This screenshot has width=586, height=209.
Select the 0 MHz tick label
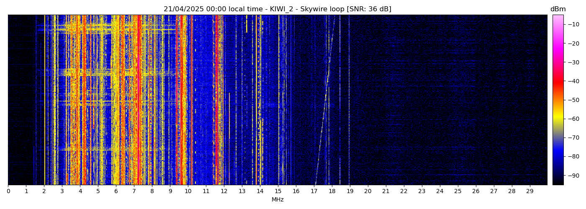pos(8,191)
